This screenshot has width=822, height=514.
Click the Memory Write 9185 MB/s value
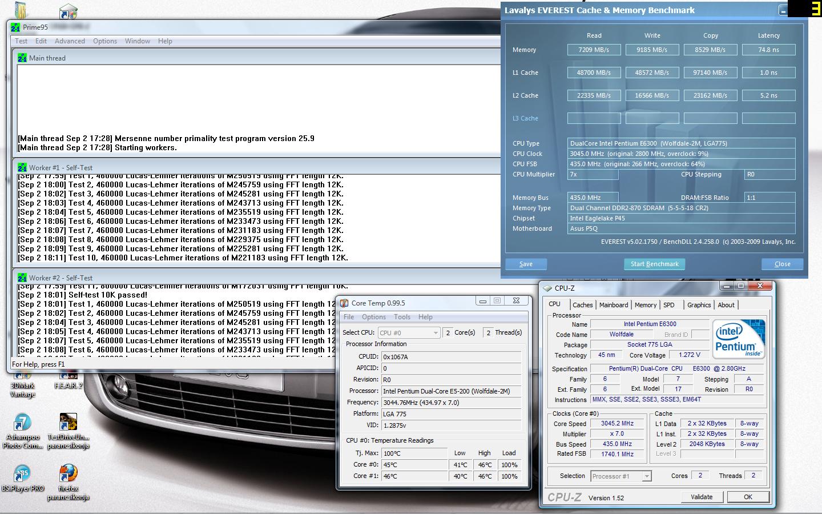pos(652,50)
